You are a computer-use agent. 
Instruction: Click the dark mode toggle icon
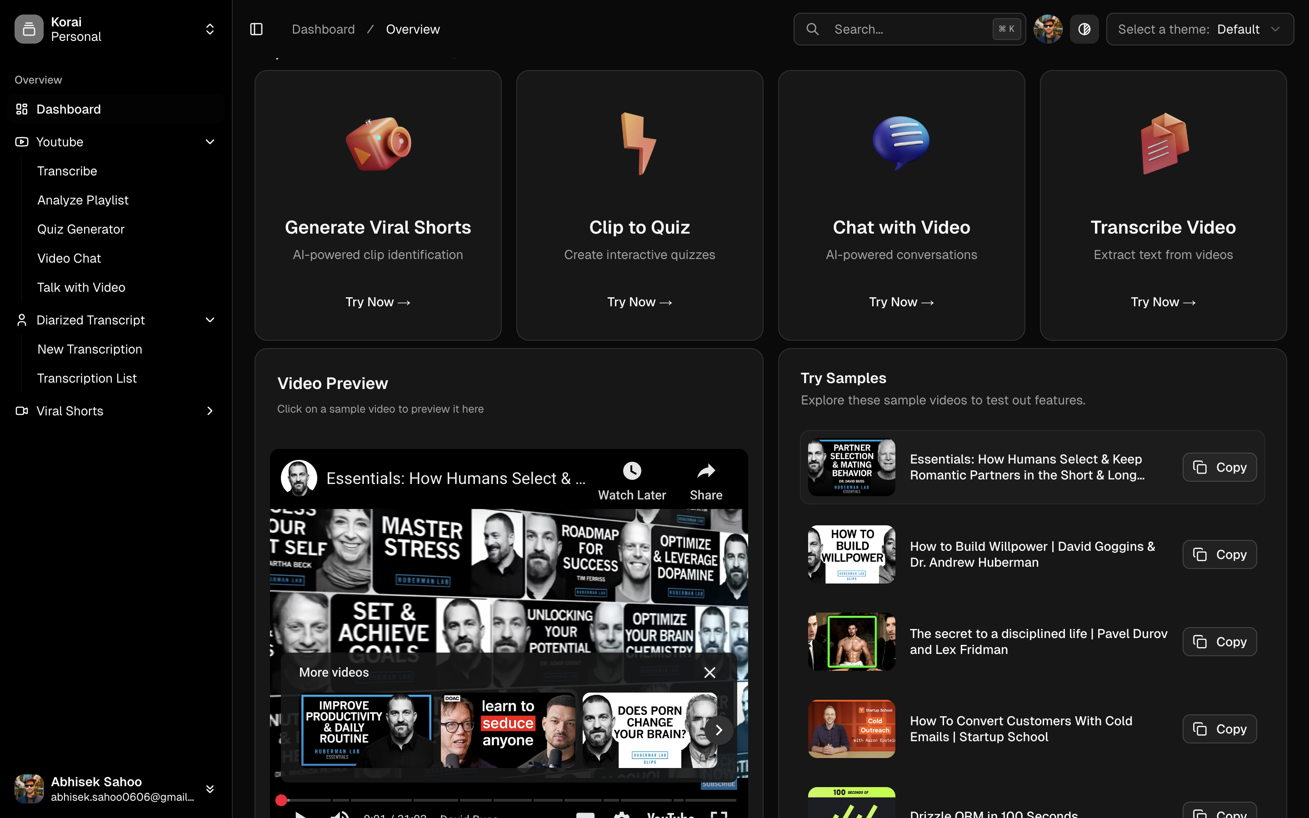click(x=1084, y=29)
